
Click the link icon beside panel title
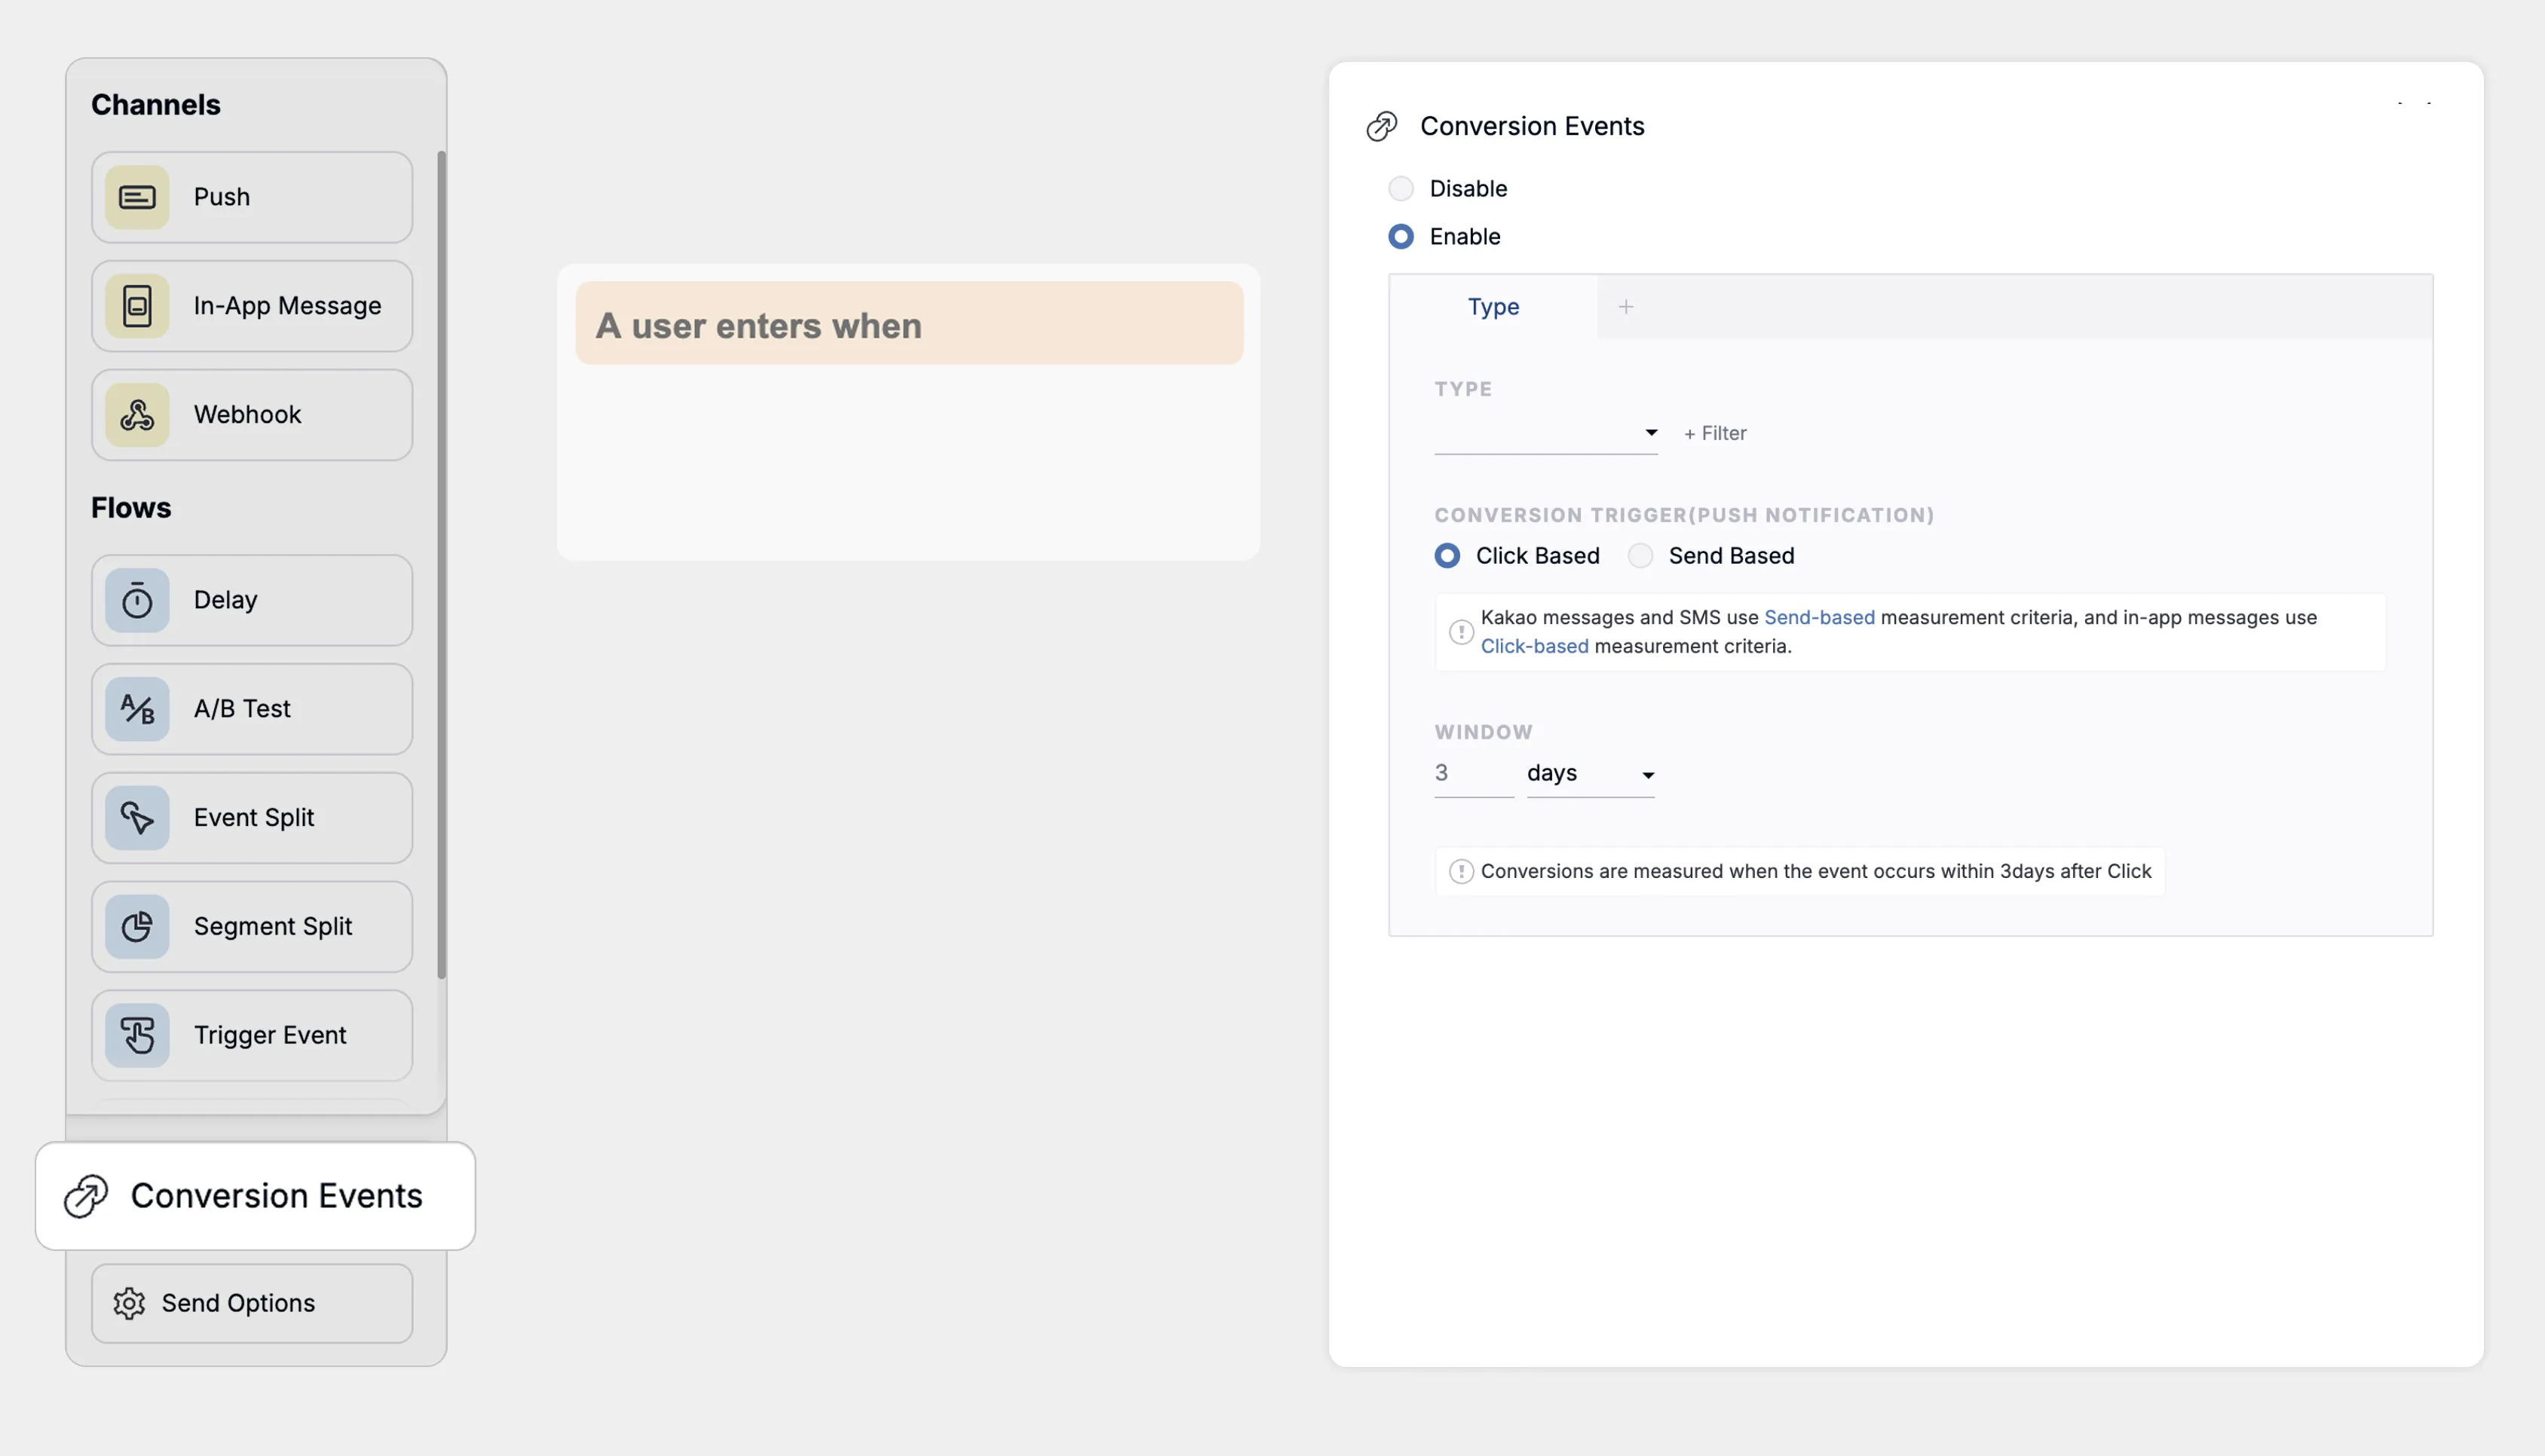coord(1382,126)
